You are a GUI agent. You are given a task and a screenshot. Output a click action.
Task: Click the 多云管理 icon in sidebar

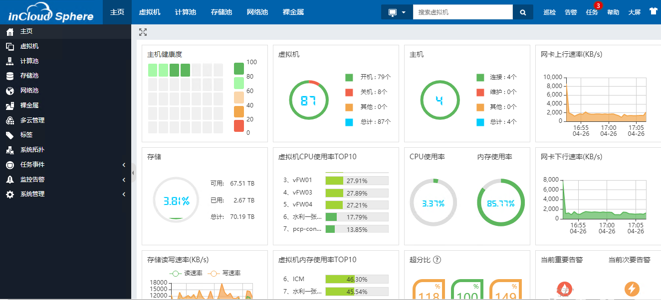pos(9,120)
